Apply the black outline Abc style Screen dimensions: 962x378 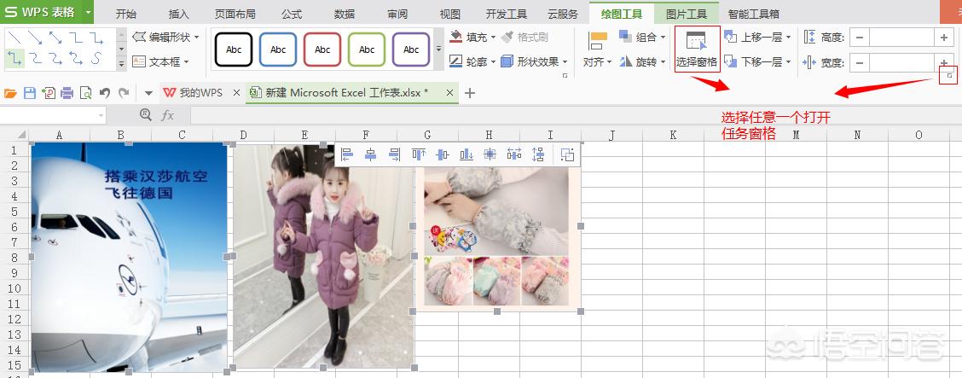click(x=234, y=49)
